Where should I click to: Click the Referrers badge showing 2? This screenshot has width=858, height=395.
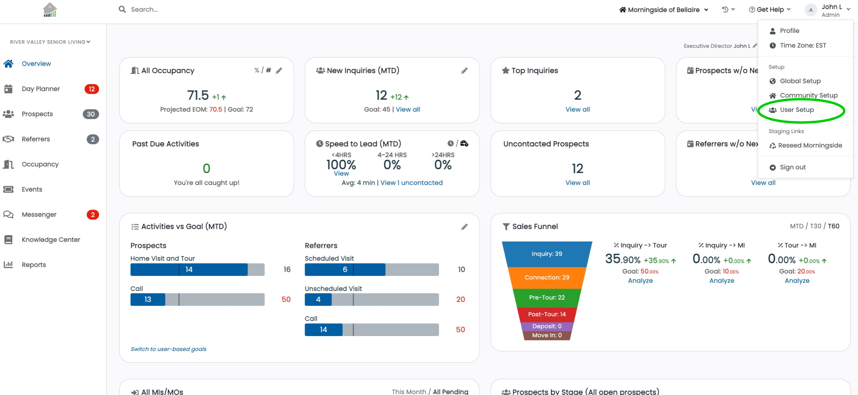(x=93, y=139)
